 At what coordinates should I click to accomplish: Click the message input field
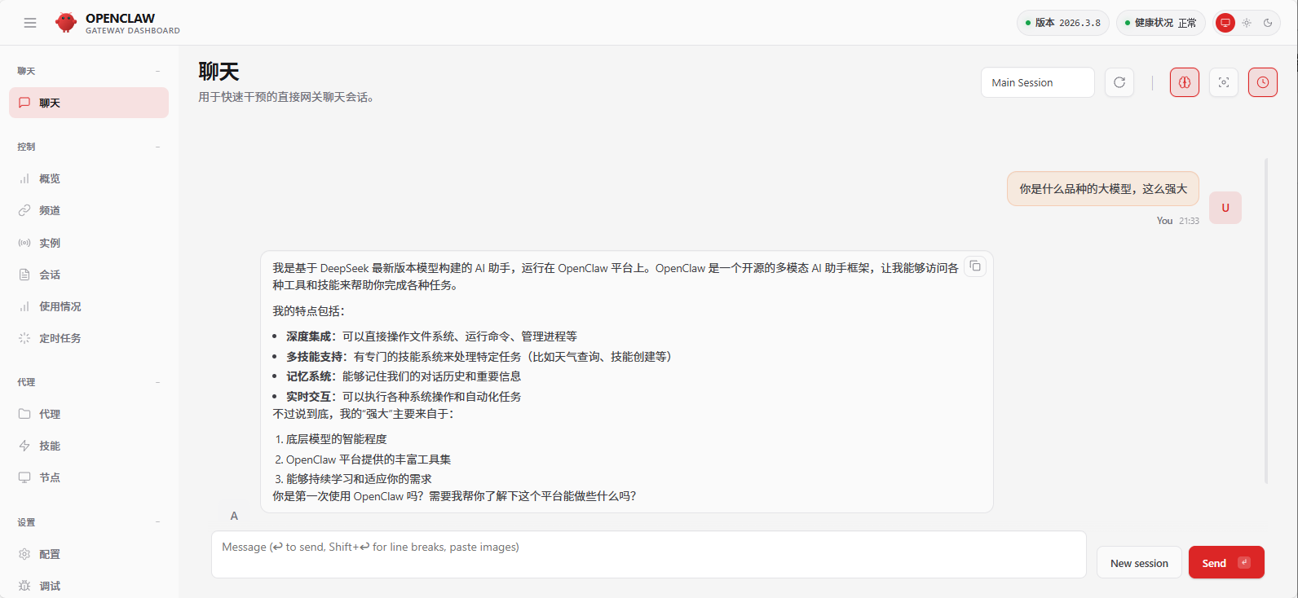pyautogui.click(x=649, y=555)
